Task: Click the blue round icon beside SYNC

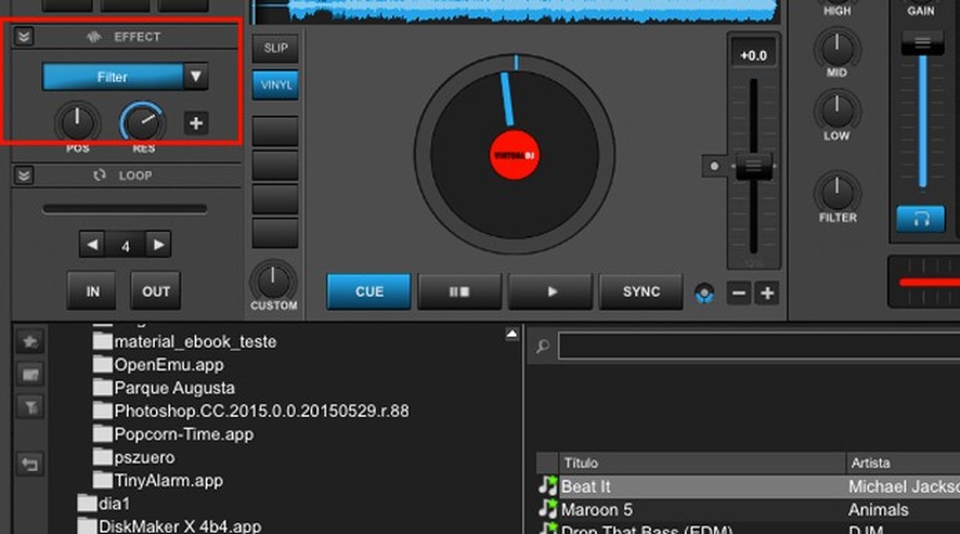Action: click(704, 293)
